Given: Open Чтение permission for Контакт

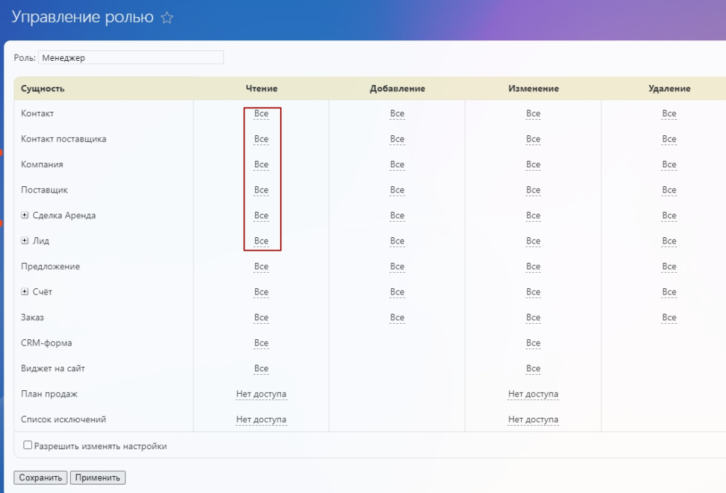Looking at the screenshot, I should [x=261, y=113].
